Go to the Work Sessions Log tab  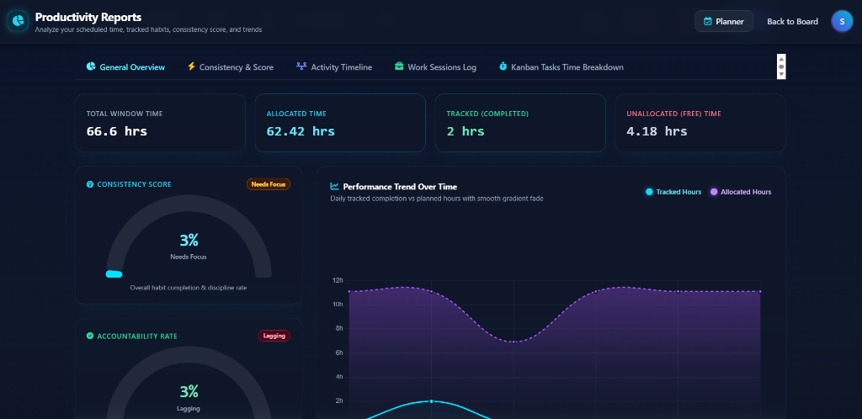point(435,67)
